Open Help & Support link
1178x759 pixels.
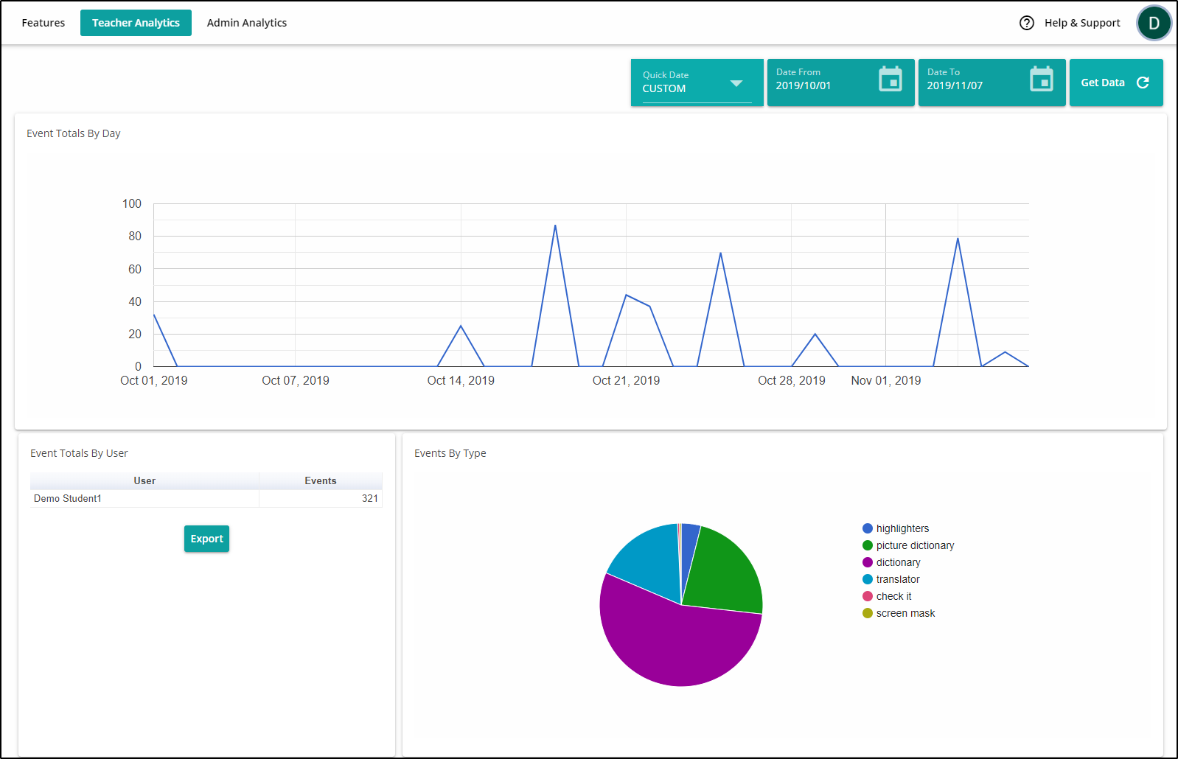click(x=1082, y=23)
